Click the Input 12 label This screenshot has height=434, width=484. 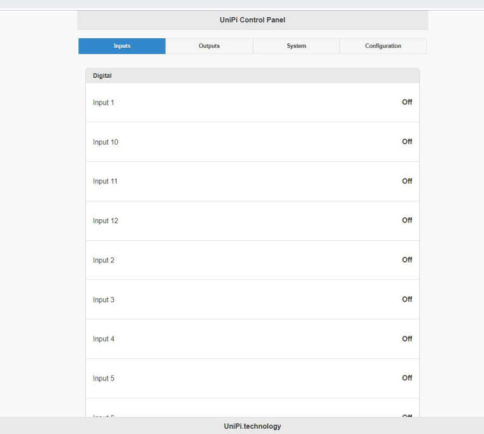[106, 221]
